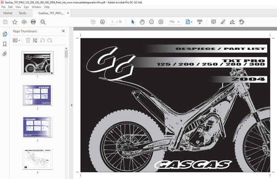This screenshot has height=179, width=277.
Task: Expand fit page options dropdown arrow
Action: (192, 22)
